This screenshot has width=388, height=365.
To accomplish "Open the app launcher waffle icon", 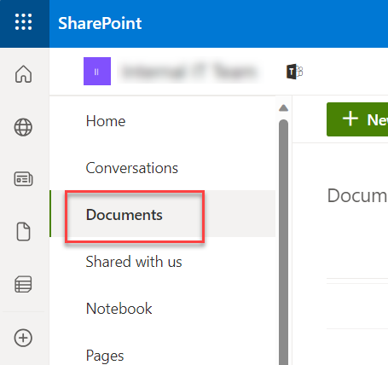I will 24,22.
